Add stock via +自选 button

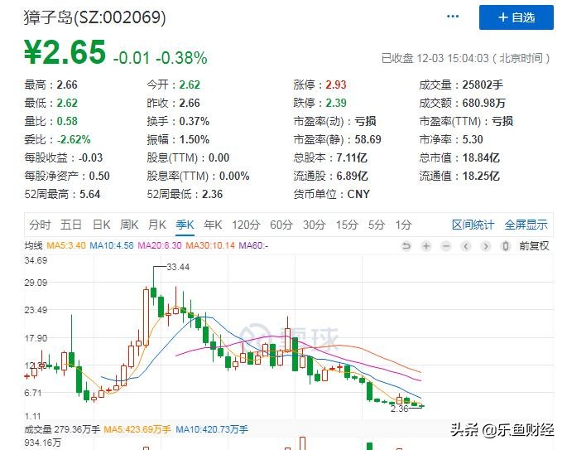click(x=516, y=17)
